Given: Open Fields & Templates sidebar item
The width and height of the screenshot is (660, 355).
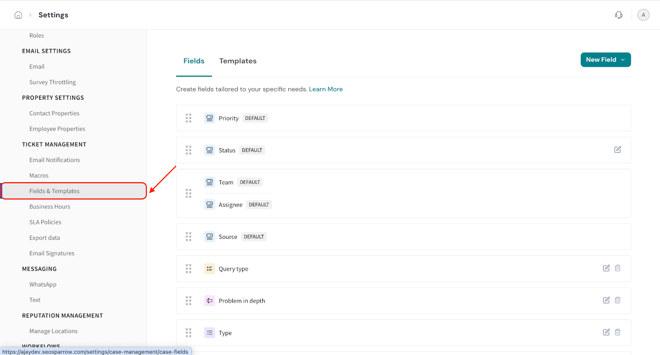Looking at the screenshot, I should click(x=54, y=191).
